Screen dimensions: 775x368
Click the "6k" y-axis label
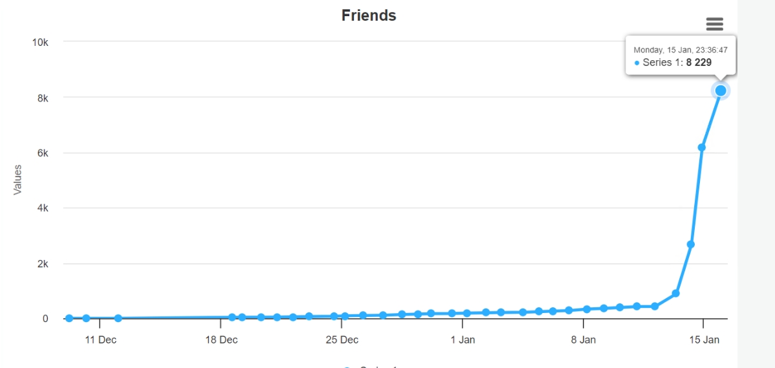pos(42,153)
